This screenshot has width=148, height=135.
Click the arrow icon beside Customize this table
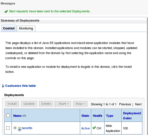pos(3,86)
